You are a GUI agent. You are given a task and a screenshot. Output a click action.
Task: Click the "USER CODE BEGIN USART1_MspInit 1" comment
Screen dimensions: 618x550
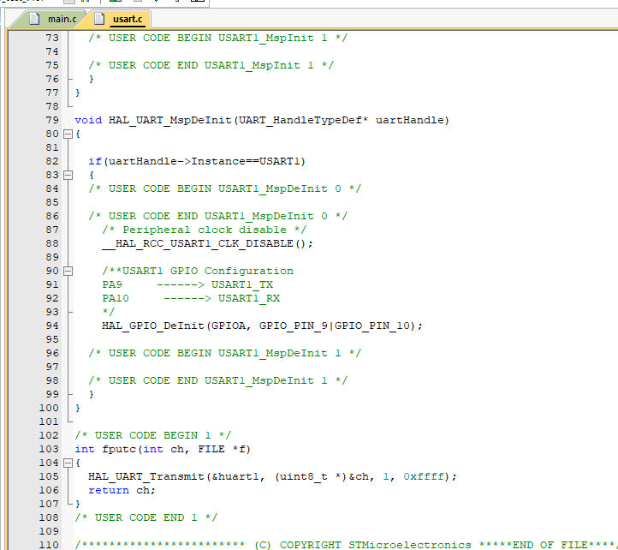point(218,38)
